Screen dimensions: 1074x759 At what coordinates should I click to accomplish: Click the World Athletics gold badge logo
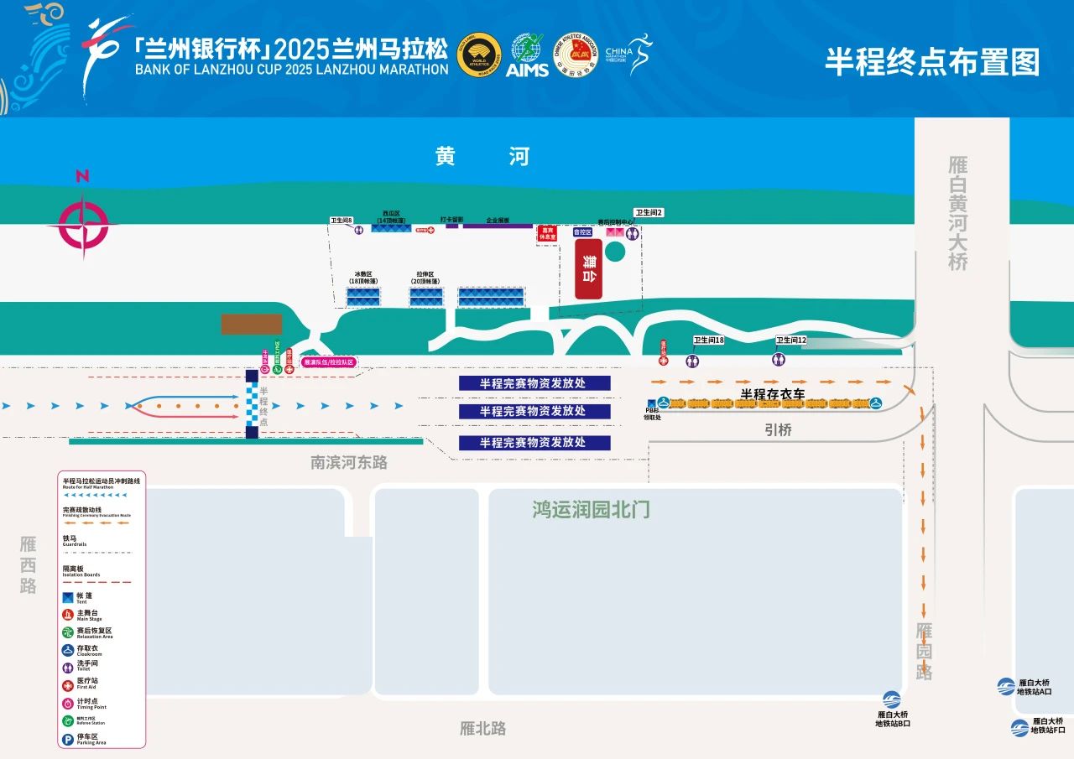[479, 55]
